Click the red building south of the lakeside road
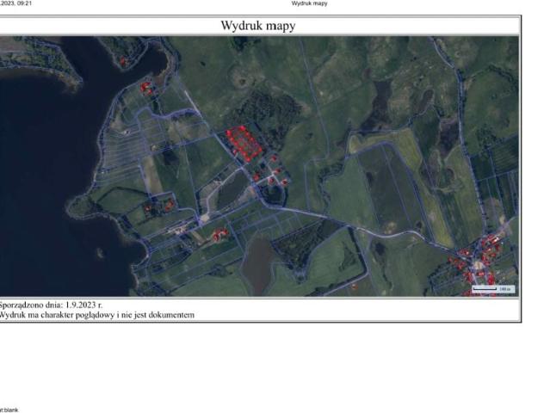 [219, 234]
